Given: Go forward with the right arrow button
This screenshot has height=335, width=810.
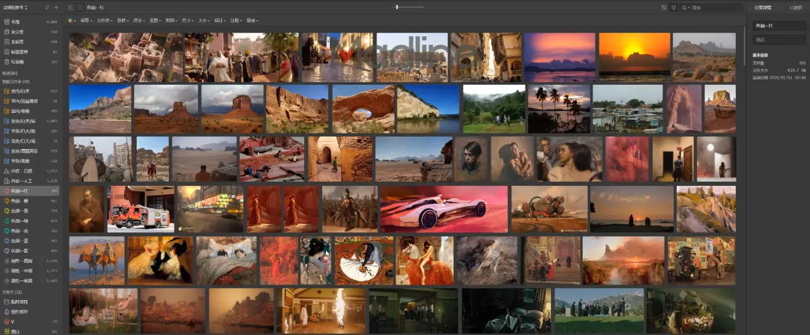Looking at the screenshot, I should click(79, 7).
